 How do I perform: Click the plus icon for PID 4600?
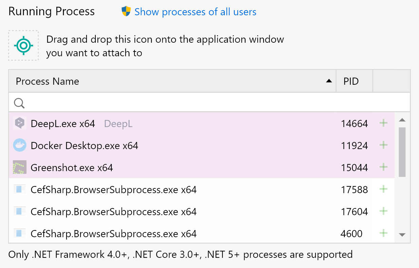point(383,233)
